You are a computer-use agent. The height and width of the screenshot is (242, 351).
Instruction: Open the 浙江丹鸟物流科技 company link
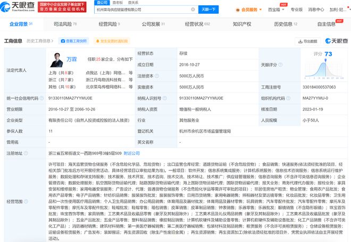tap(105, 80)
